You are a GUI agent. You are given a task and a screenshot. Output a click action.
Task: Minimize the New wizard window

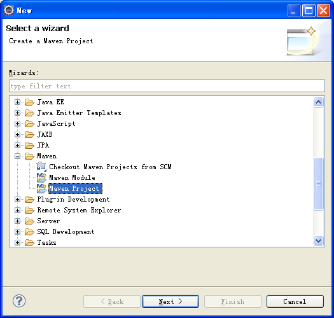294,10
